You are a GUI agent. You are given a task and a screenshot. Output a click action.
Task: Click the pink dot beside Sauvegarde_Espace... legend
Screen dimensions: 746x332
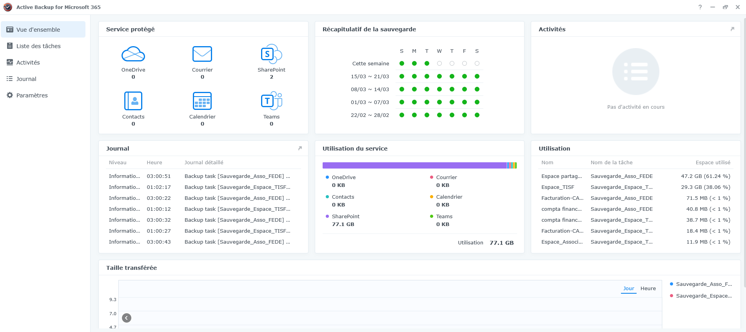pyautogui.click(x=672, y=296)
